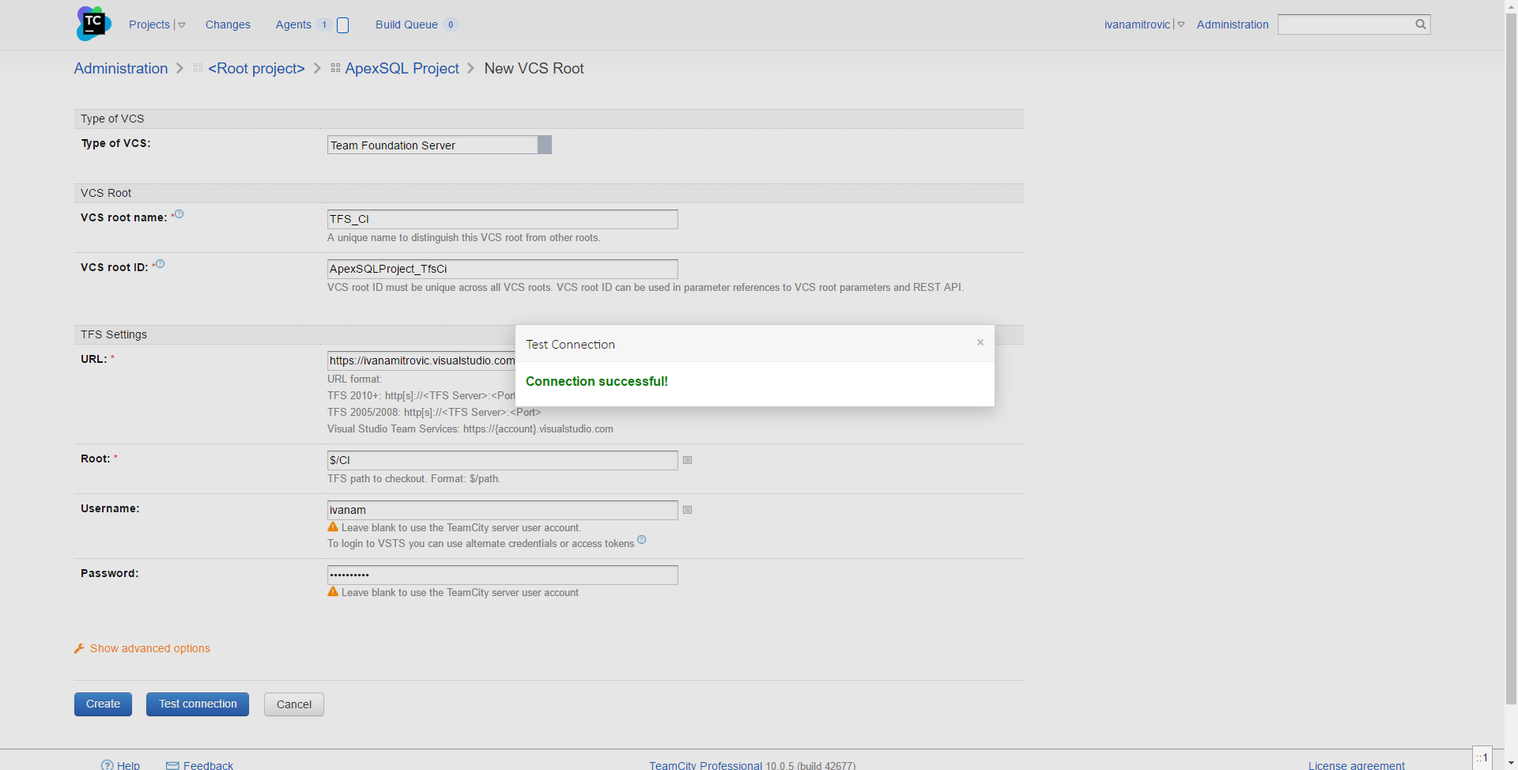The width and height of the screenshot is (1518, 770).
Task: Click parameter picker icon beside Root field
Action: point(688,460)
